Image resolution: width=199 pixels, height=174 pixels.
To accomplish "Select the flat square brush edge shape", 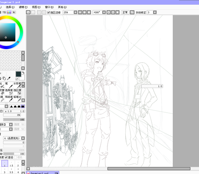I will [x=23, y=106].
